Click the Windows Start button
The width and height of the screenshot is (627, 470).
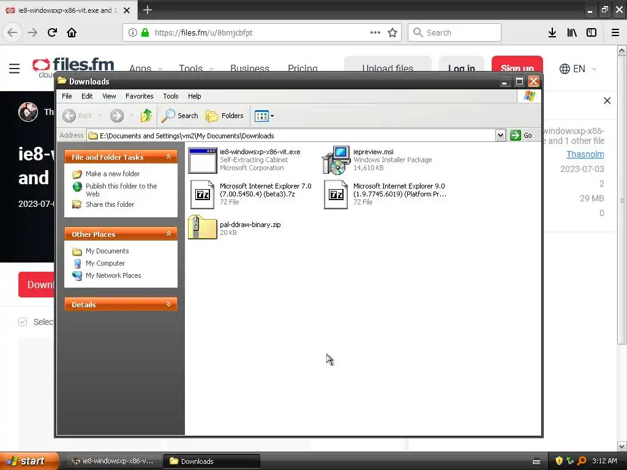click(x=30, y=461)
